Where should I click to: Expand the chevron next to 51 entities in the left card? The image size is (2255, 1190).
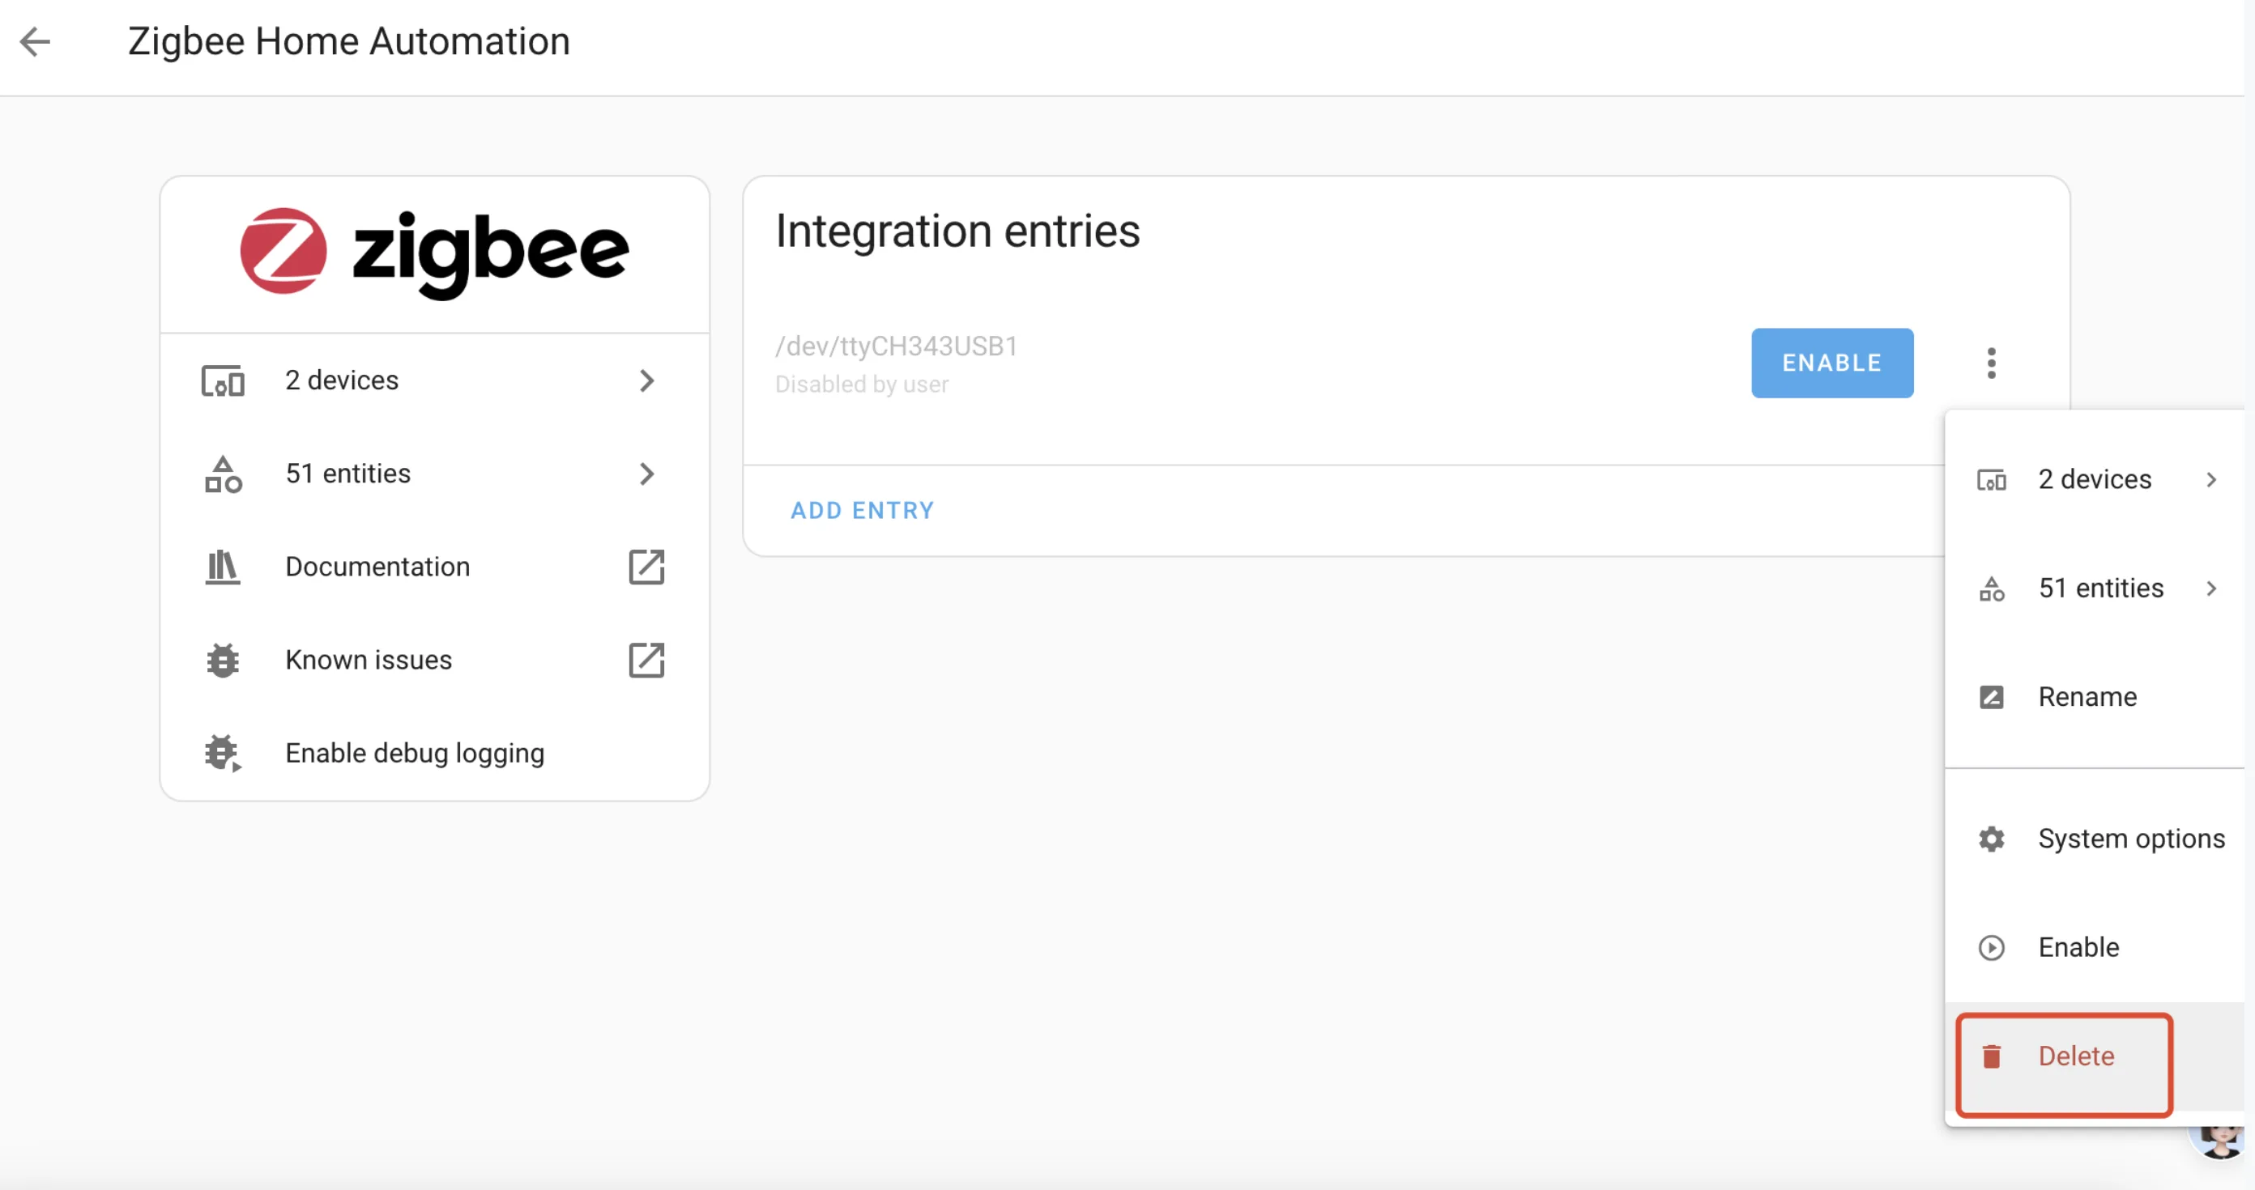647,474
